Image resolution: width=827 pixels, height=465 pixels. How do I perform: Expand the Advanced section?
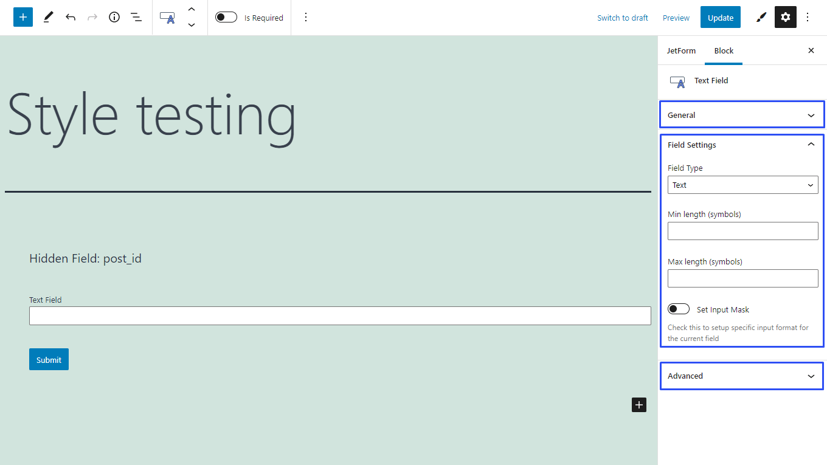point(741,376)
